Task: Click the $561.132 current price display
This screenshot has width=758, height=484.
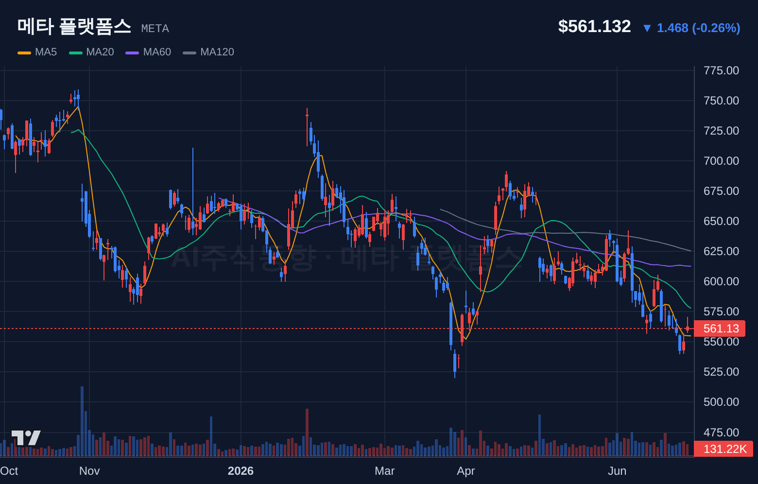Action: (594, 26)
